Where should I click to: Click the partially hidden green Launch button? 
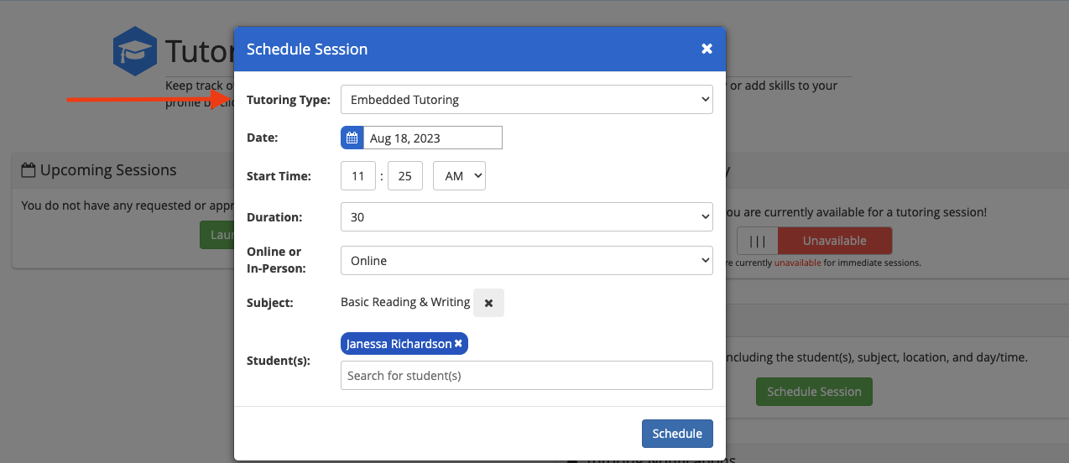click(217, 235)
